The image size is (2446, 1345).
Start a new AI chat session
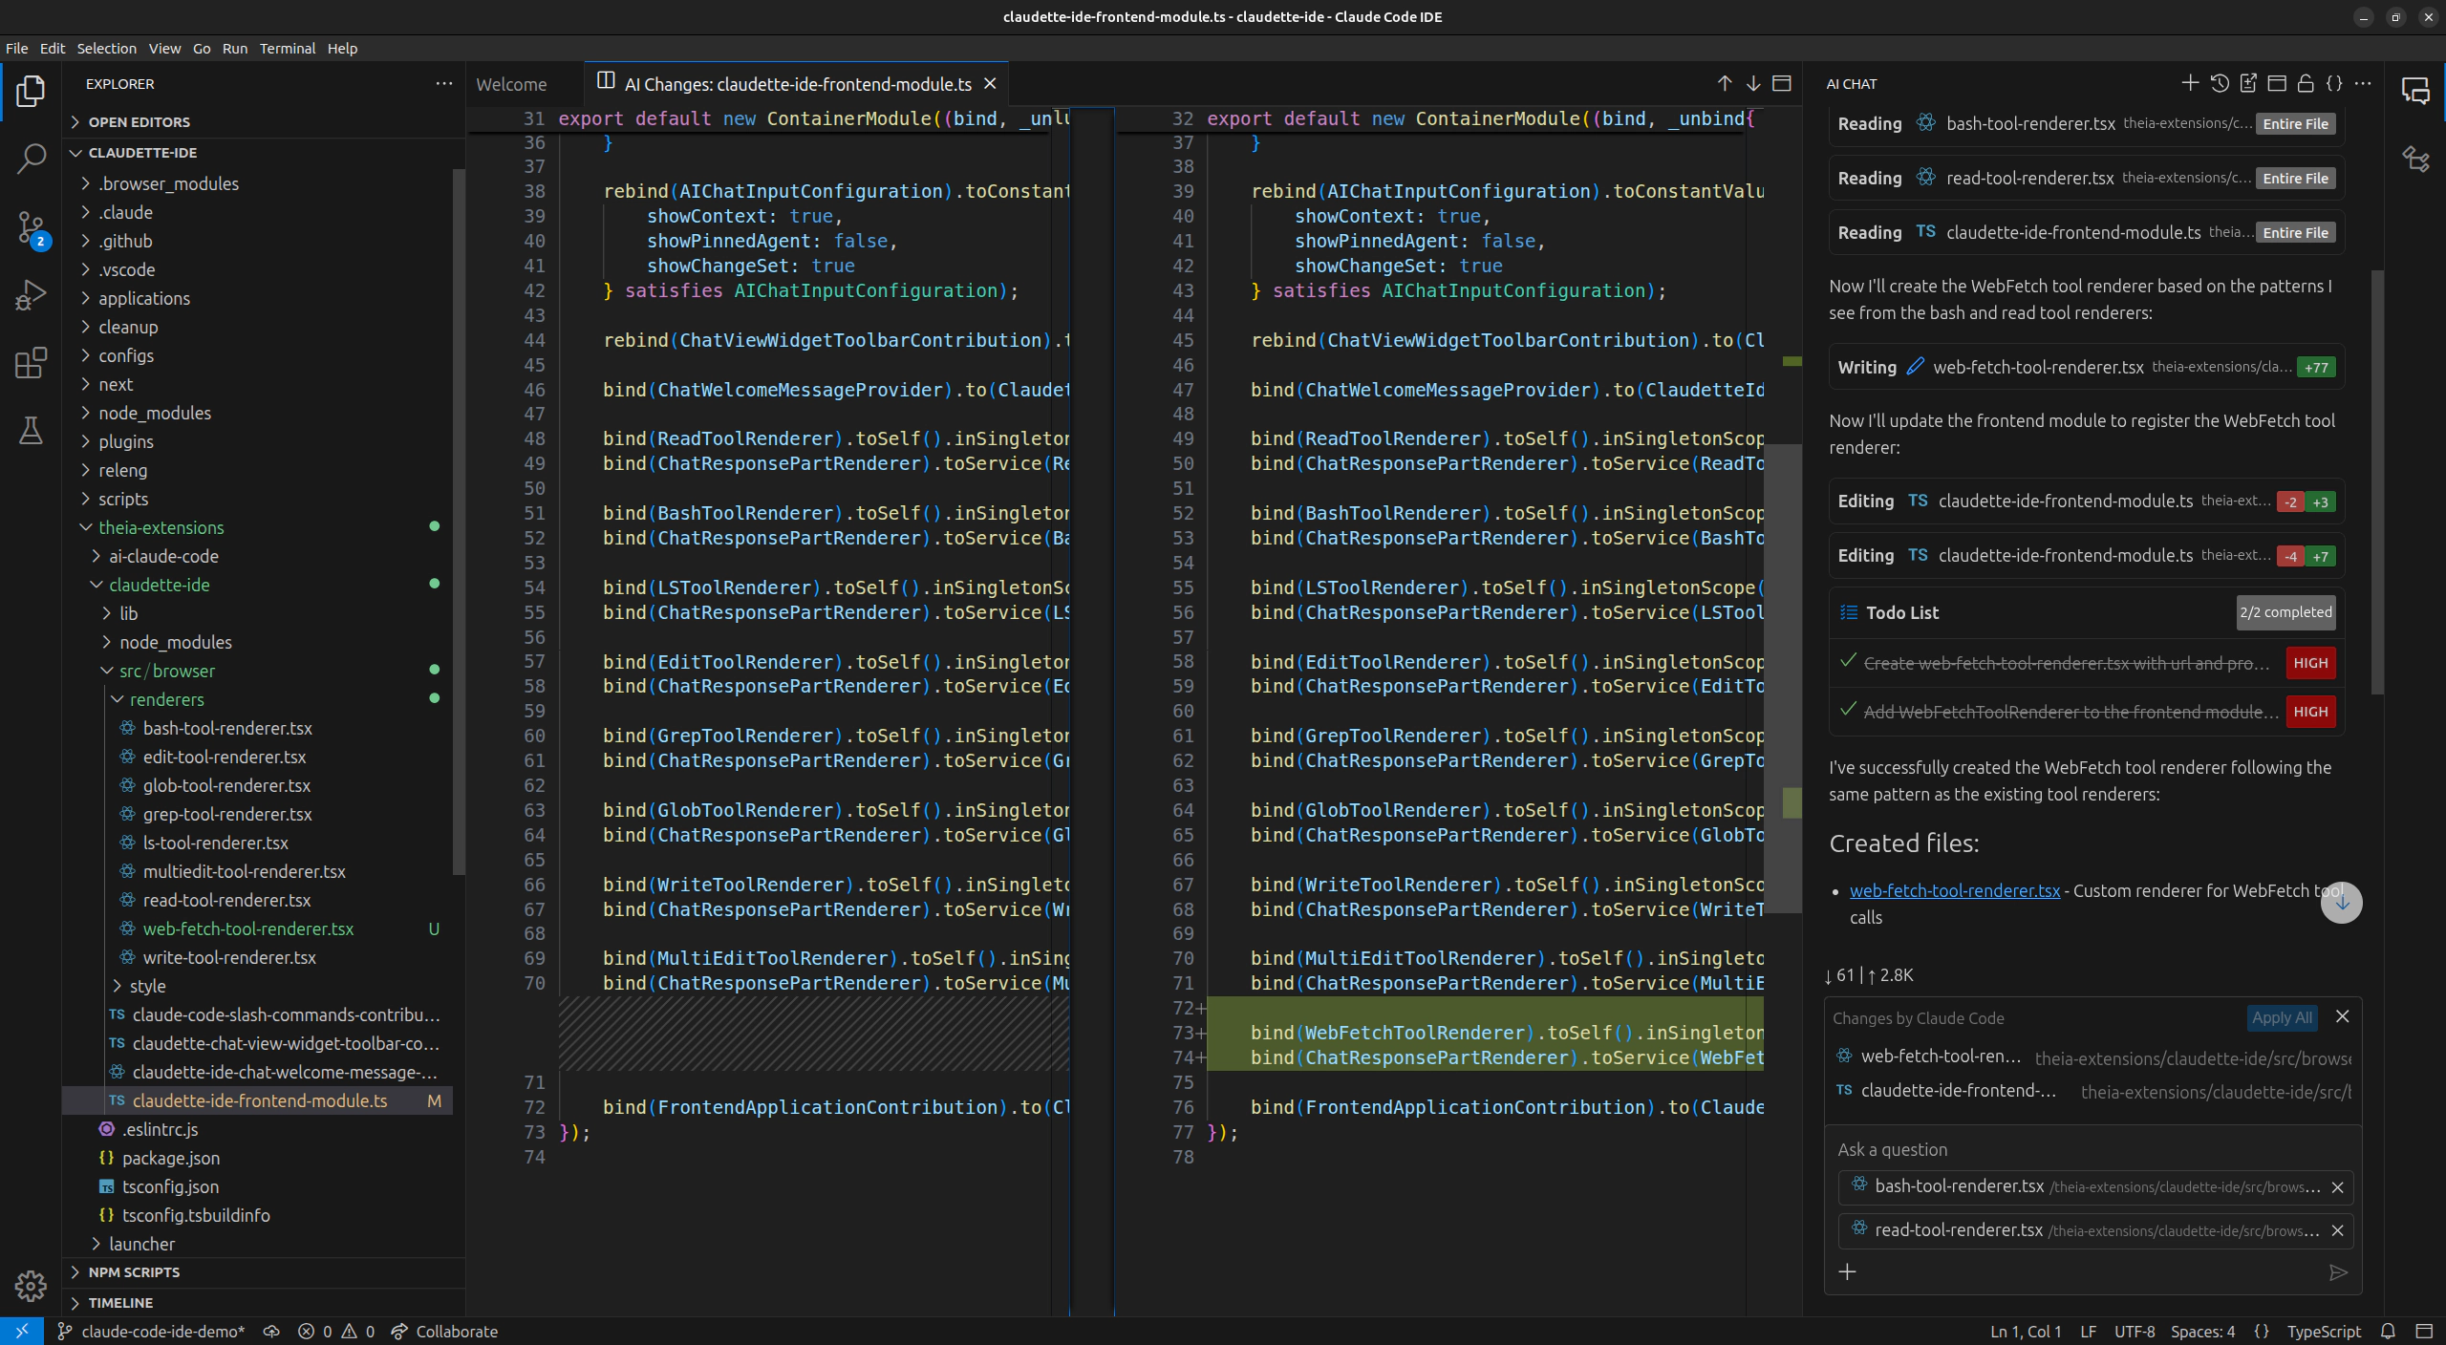point(2189,83)
